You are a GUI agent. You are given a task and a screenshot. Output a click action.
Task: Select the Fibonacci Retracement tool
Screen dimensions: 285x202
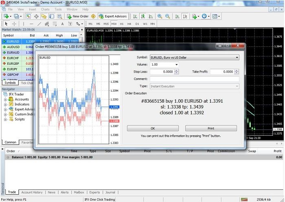click(55, 24)
